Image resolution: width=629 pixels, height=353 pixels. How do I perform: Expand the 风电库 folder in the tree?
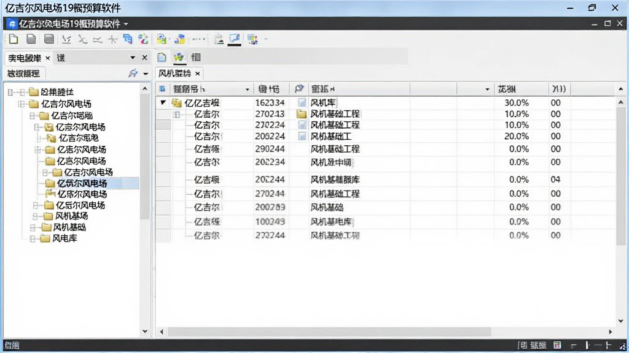33,238
